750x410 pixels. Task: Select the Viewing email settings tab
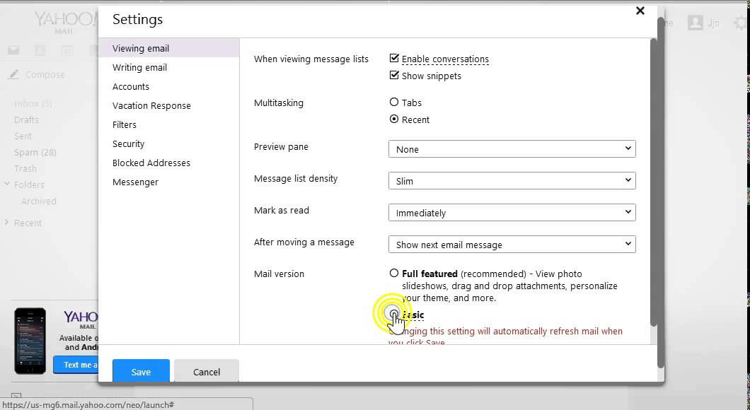point(169,48)
